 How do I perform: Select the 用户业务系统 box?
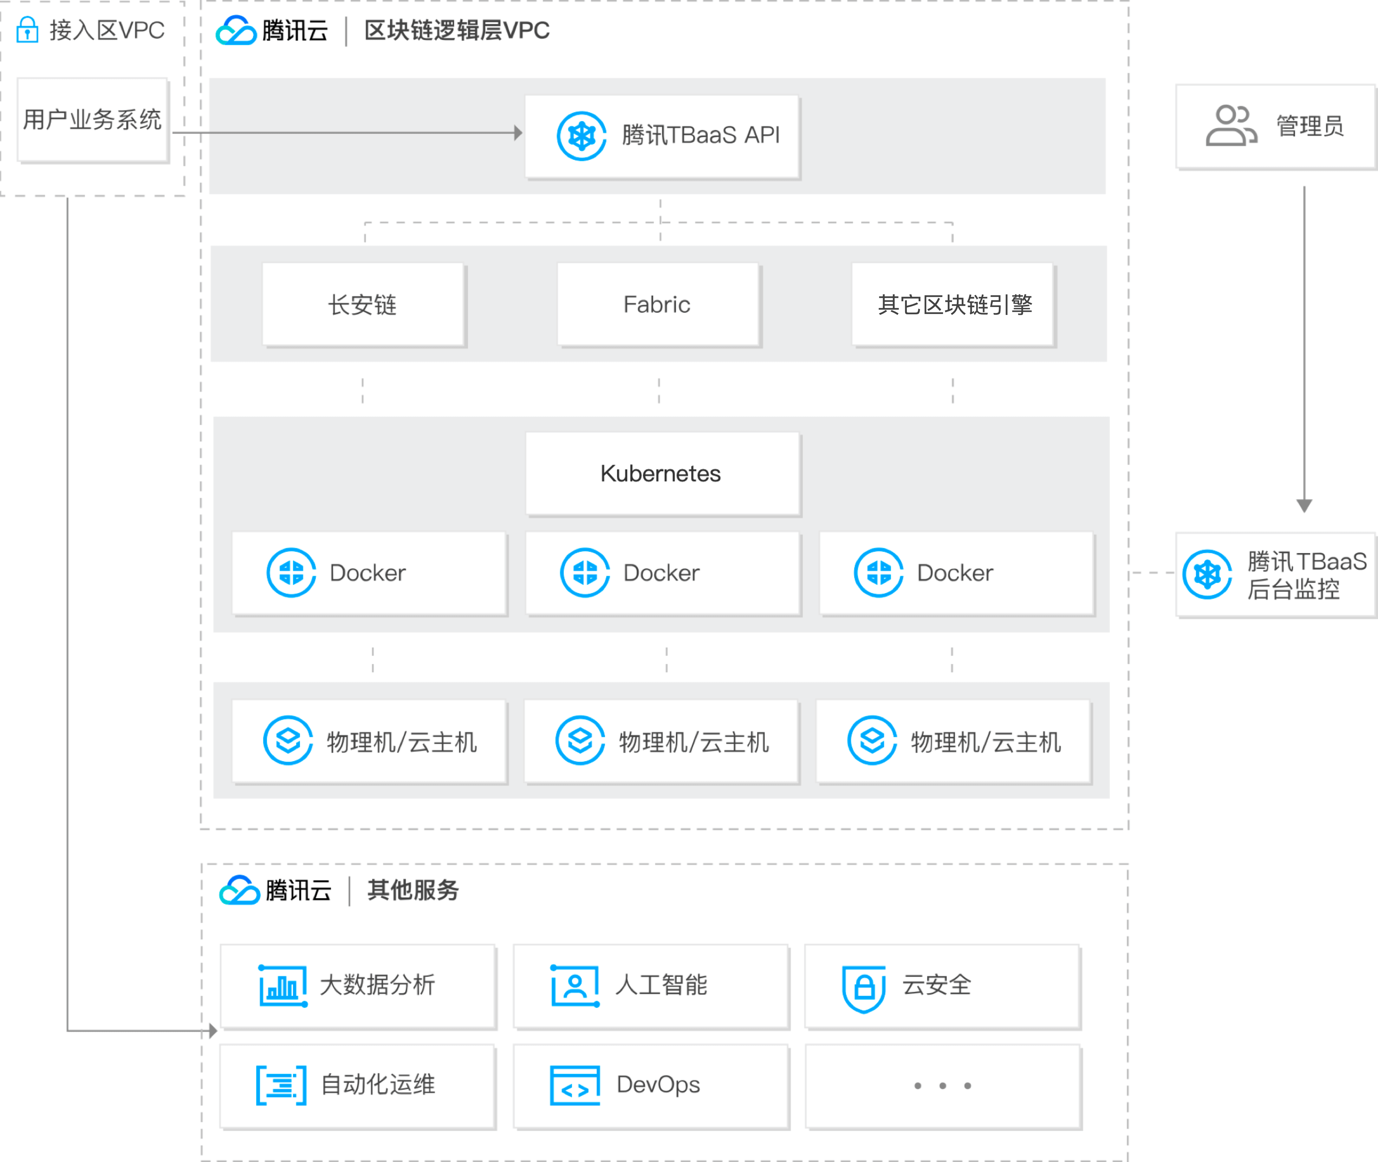point(93,120)
